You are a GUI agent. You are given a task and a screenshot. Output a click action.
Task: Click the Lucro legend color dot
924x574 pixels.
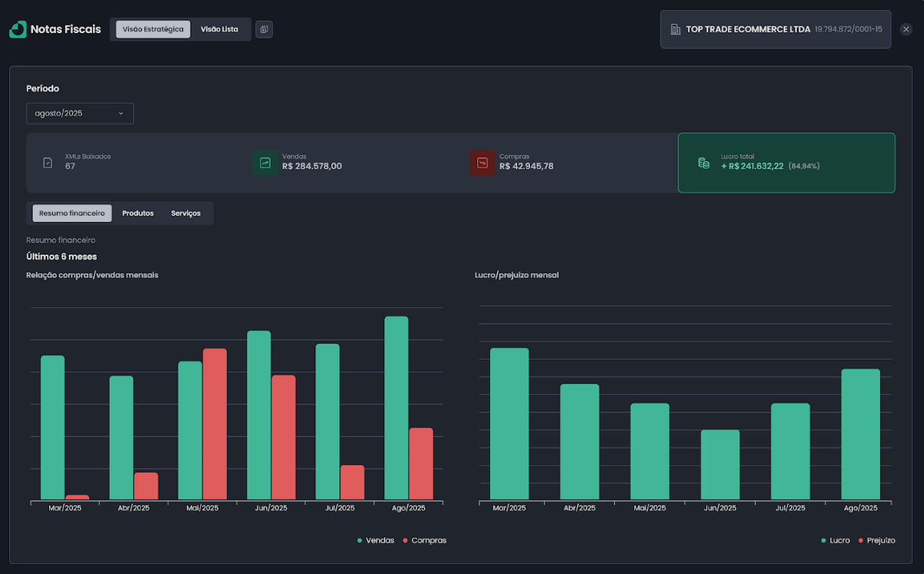point(823,541)
